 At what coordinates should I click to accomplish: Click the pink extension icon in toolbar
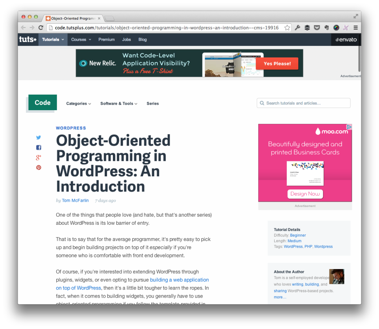click(346, 28)
